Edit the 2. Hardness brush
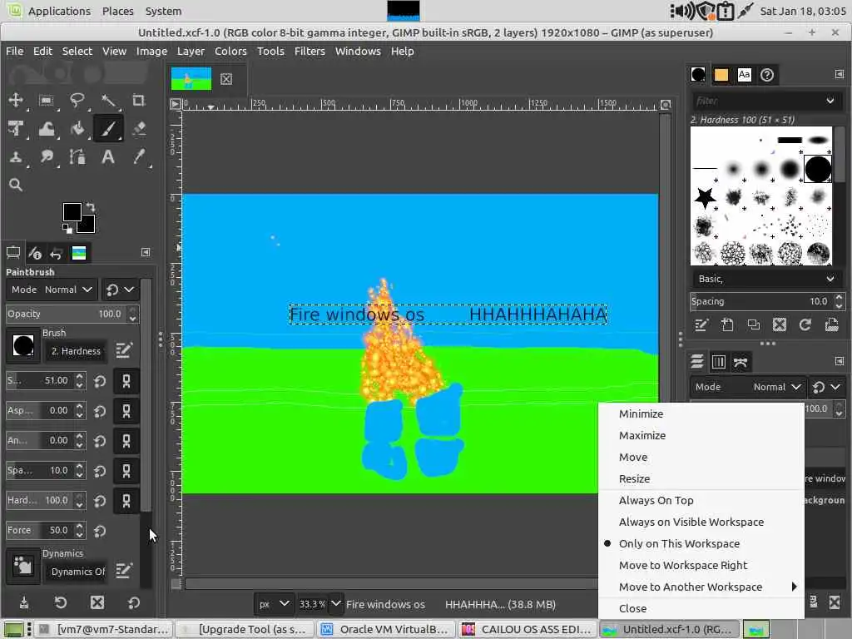Image resolution: width=852 pixels, height=639 pixels. (x=124, y=350)
